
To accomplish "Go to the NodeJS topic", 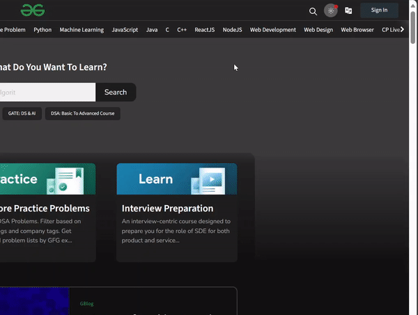I will pyautogui.click(x=232, y=30).
